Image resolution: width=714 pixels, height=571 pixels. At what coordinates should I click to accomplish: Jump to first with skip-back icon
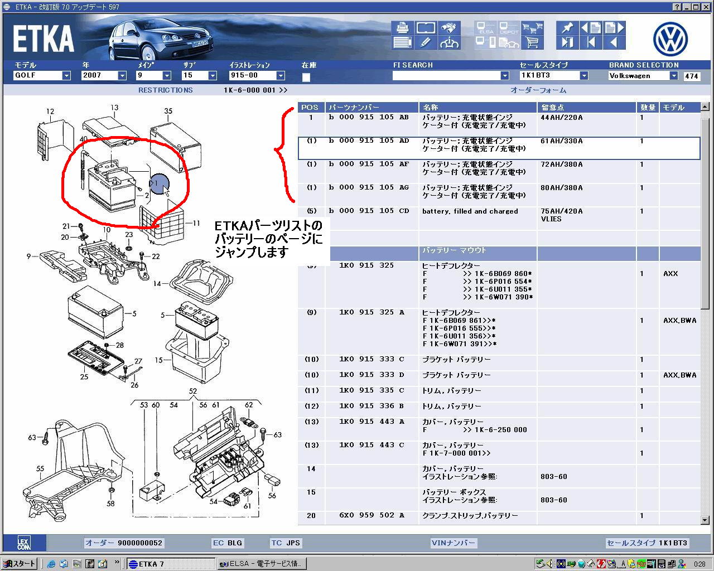click(591, 42)
